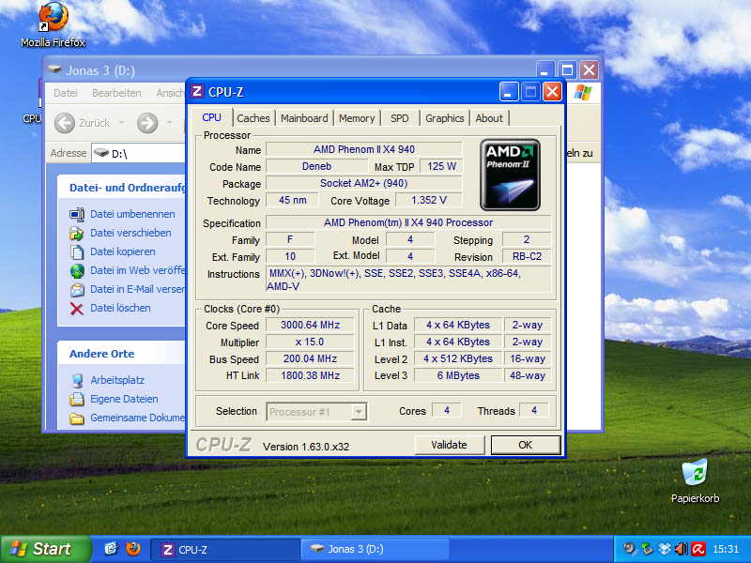
Task: Open the SPD tab
Action: (400, 118)
